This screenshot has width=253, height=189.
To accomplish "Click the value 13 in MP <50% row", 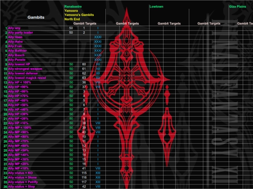I will coord(84,150).
